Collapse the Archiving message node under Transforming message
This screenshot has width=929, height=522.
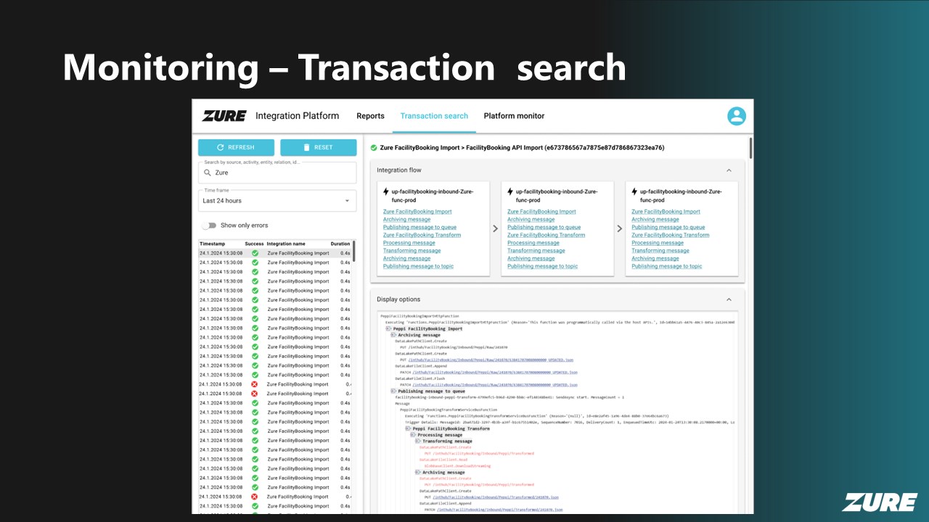click(418, 472)
